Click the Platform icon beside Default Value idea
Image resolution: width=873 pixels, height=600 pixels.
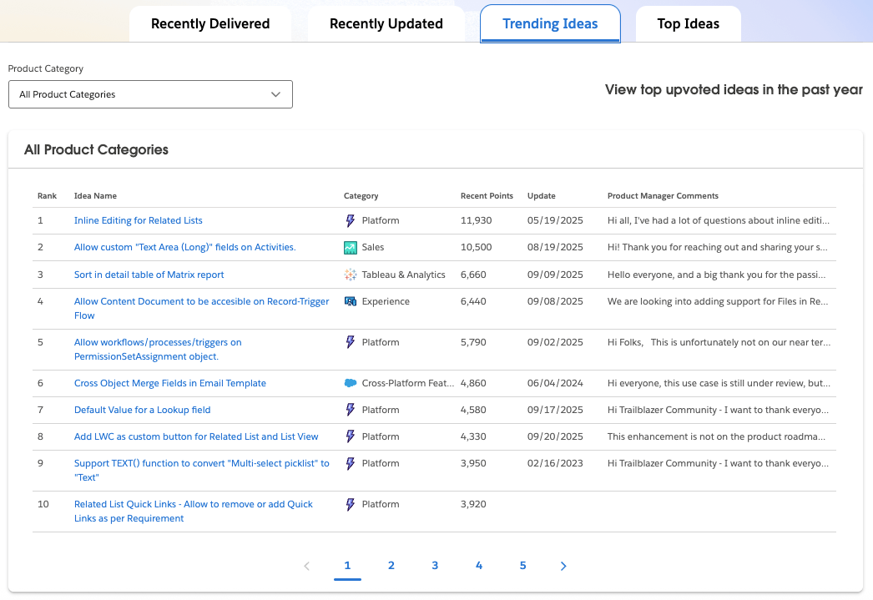(351, 410)
